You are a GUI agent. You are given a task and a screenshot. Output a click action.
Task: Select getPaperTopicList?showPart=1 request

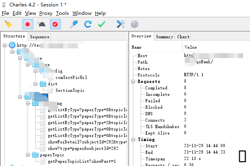[82, 162]
